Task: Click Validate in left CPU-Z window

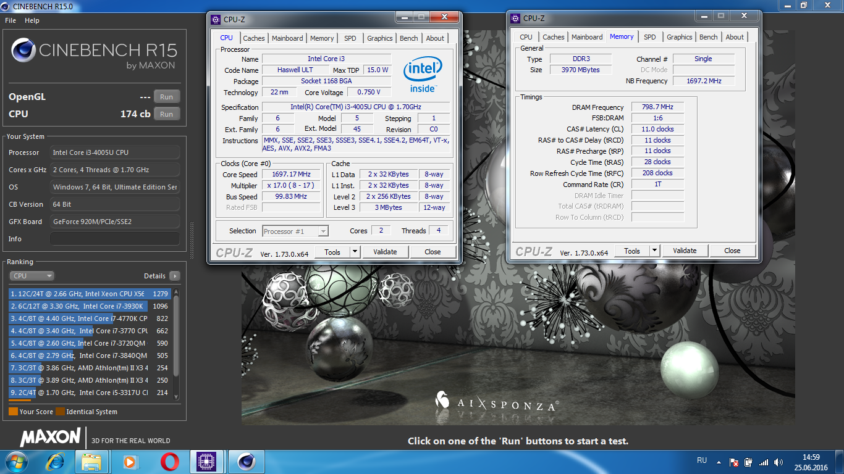Action: [386, 252]
